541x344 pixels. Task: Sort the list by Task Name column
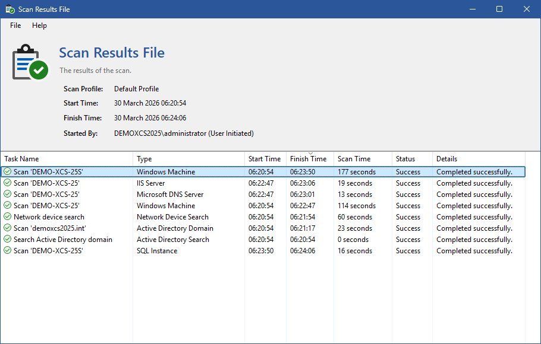(x=21, y=159)
